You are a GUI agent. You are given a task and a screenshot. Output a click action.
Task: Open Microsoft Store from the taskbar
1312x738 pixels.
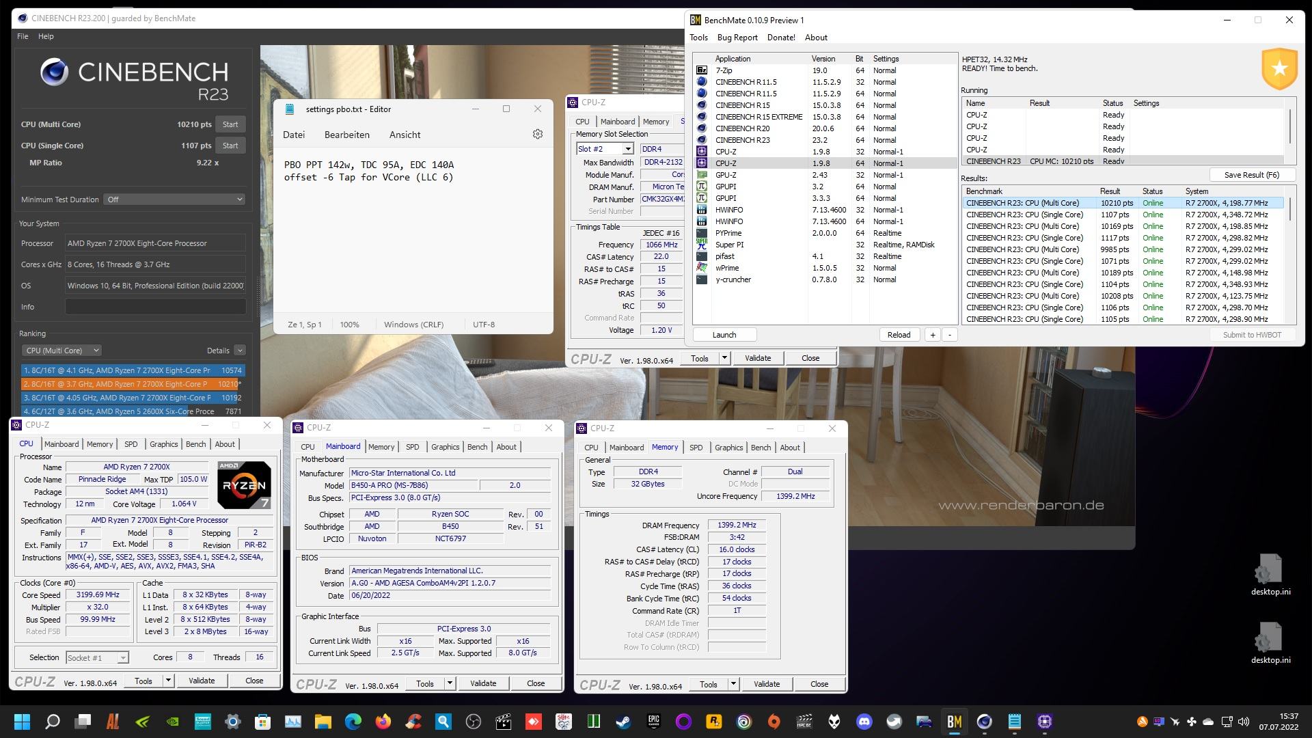click(262, 722)
